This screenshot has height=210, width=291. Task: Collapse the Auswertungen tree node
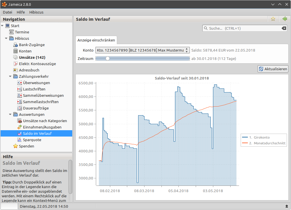10,114
